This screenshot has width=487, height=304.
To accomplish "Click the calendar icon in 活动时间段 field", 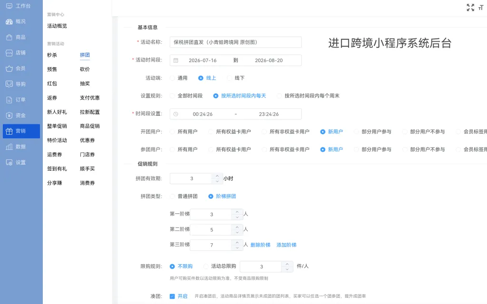I will pos(176,61).
